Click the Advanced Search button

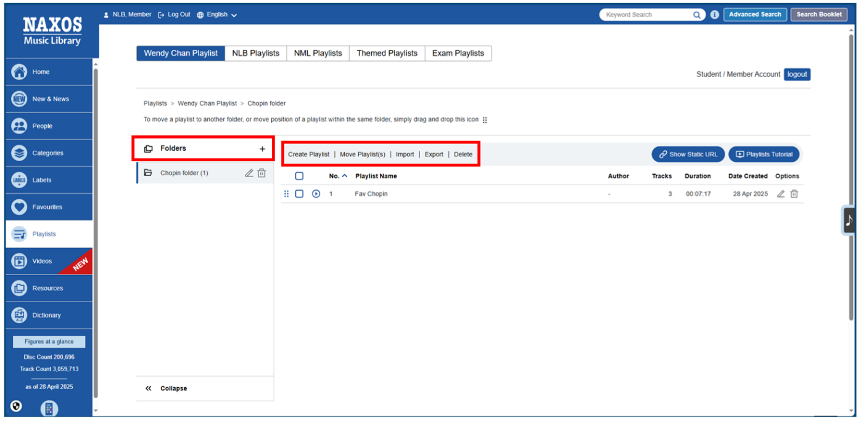point(755,15)
